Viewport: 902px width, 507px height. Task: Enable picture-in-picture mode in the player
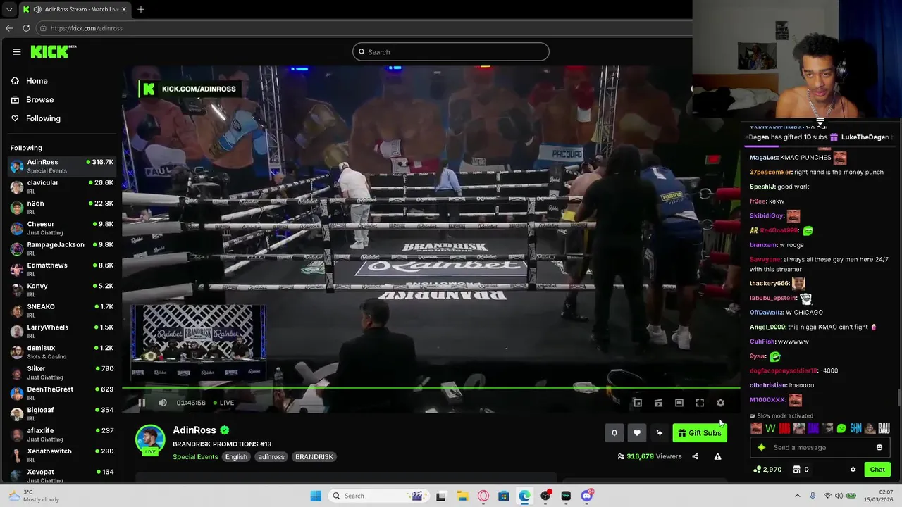[638, 403]
